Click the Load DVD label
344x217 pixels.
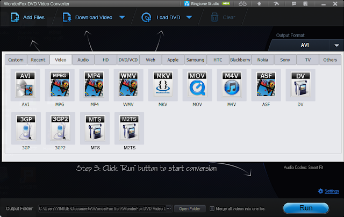tap(168, 17)
